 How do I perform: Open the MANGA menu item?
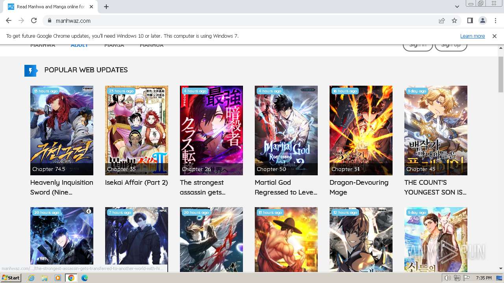[x=114, y=45]
